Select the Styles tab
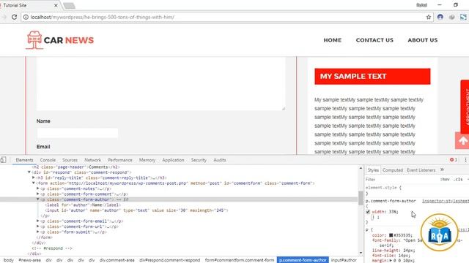The width and height of the screenshot is (469, 263). (373, 170)
